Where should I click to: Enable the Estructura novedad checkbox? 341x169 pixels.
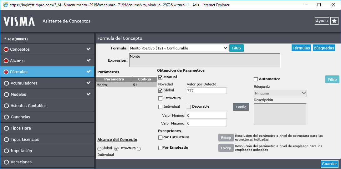pyautogui.click(x=160, y=98)
